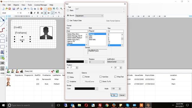This screenshot has height=108, width=192.
Task: Open the Justification BottomCenter dropdown
Action: [x=115, y=62]
